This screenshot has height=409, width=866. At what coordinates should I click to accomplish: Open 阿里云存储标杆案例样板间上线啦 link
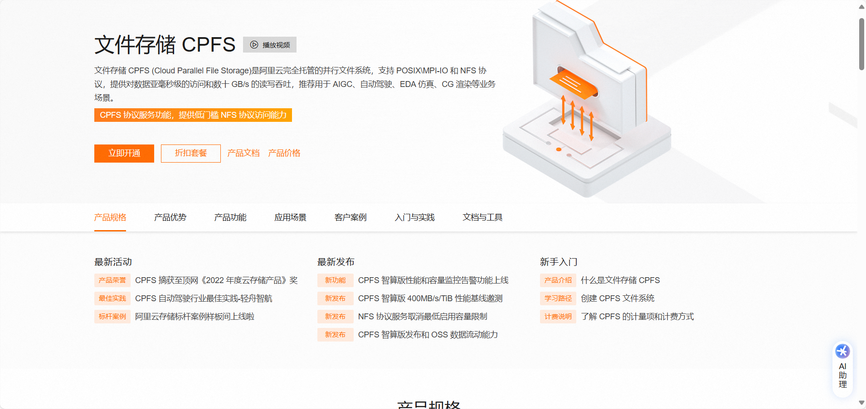pos(195,317)
